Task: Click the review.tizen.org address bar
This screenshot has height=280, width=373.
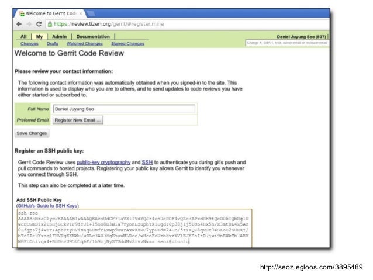Action: (188, 24)
